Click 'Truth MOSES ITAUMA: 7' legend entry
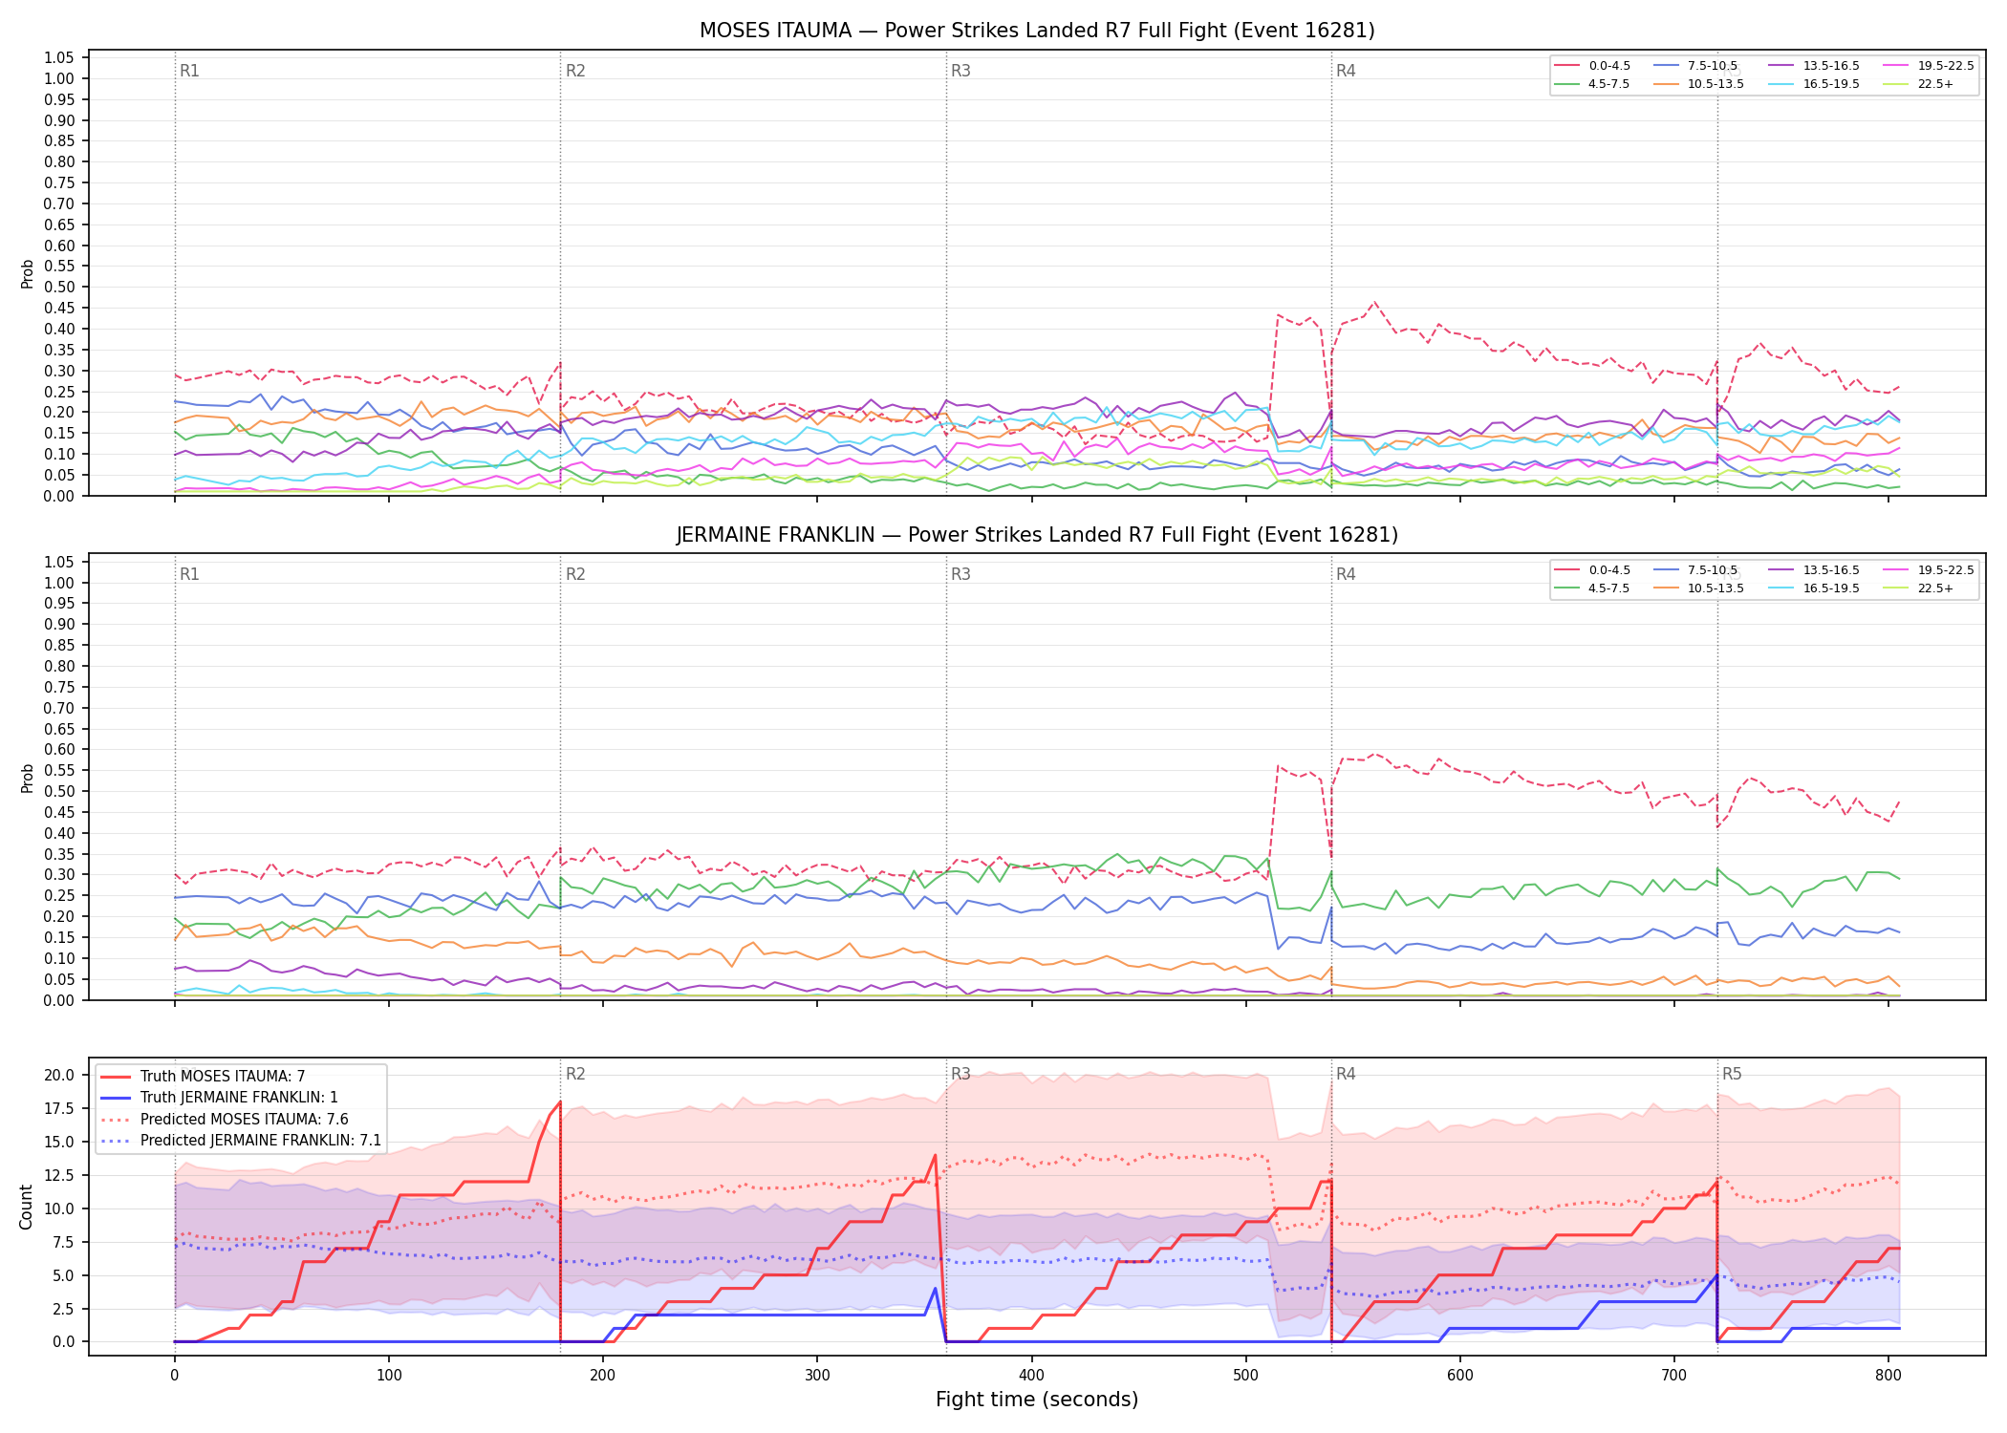2007x1433 pixels. [203, 1077]
